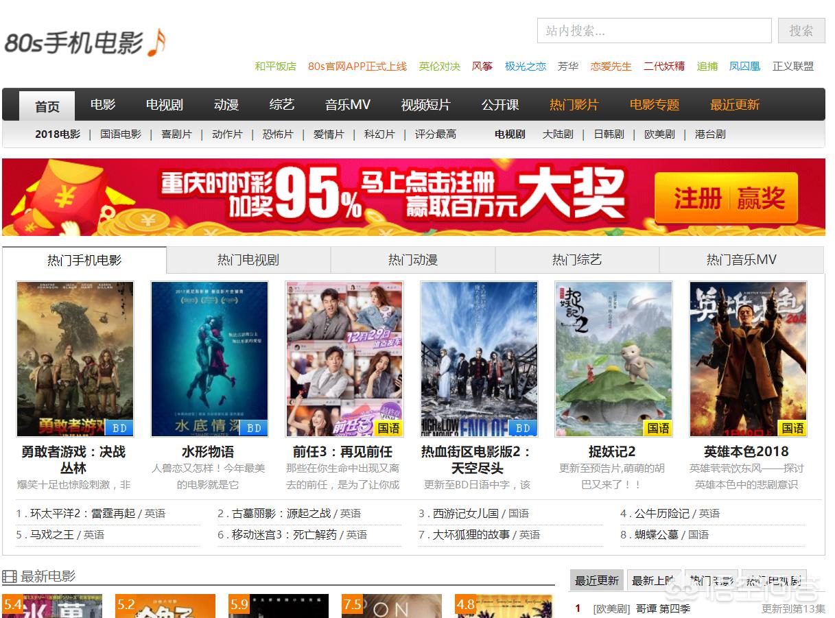Open the 哥谭 第四季 update entry
Viewport: 835px width, 618px height.
pos(663,608)
